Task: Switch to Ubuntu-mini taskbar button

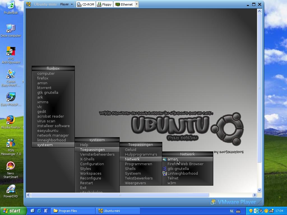Action: point(118,211)
